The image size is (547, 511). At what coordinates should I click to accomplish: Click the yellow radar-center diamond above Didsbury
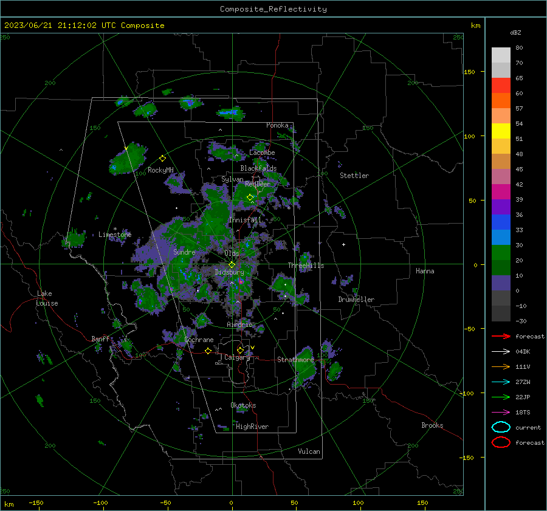coord(232,265)
